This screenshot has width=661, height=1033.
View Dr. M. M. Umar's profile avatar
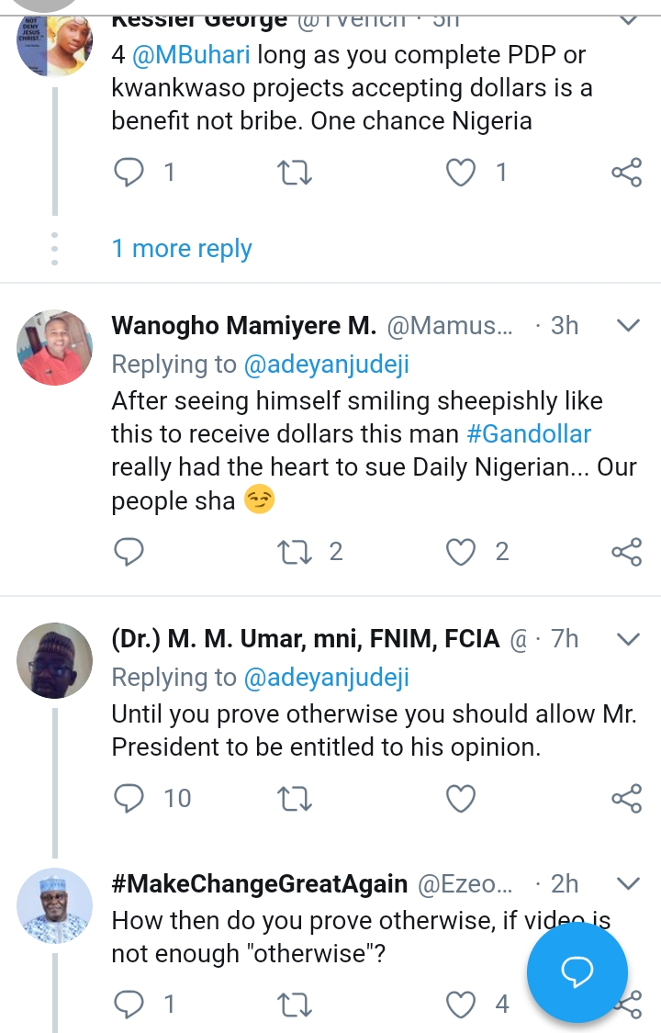[x=55, y=660]
